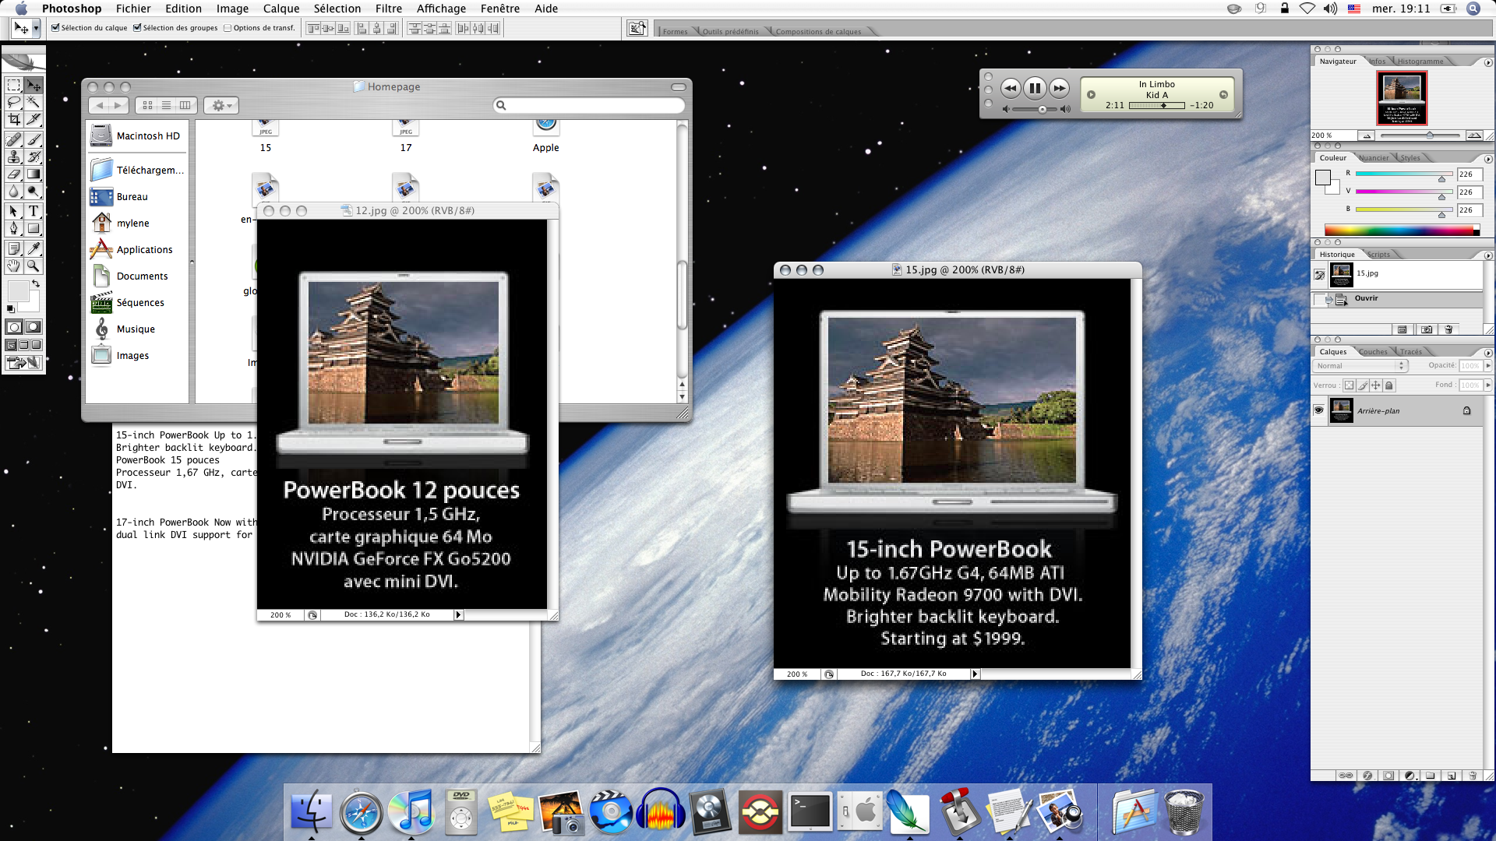1496x841 pixels.
Task: Activate the Eyedropper tool
Action: pyautogui.click(x=34, y=248)
